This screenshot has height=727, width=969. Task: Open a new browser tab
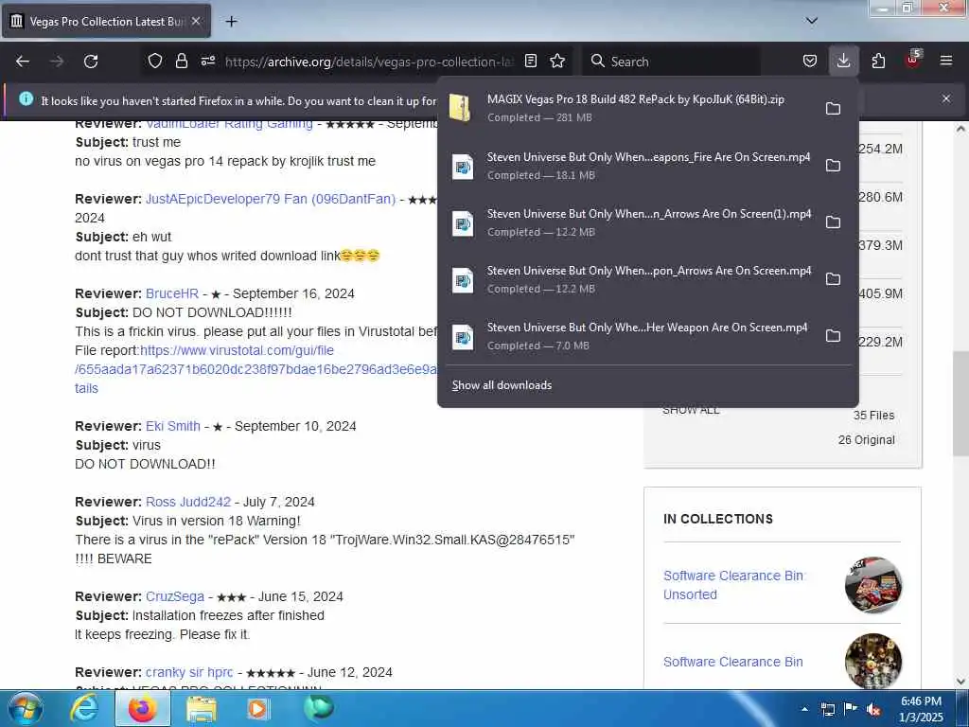[x=231, y=22]
